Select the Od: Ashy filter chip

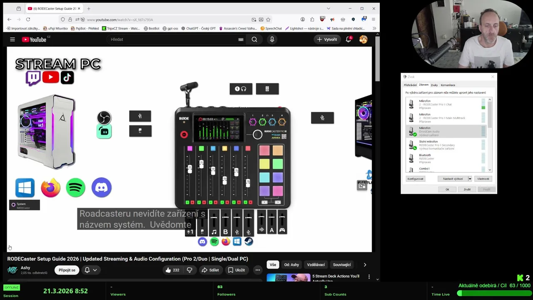click(x=291, y=265)
